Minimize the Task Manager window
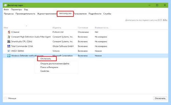 (149, 5)
